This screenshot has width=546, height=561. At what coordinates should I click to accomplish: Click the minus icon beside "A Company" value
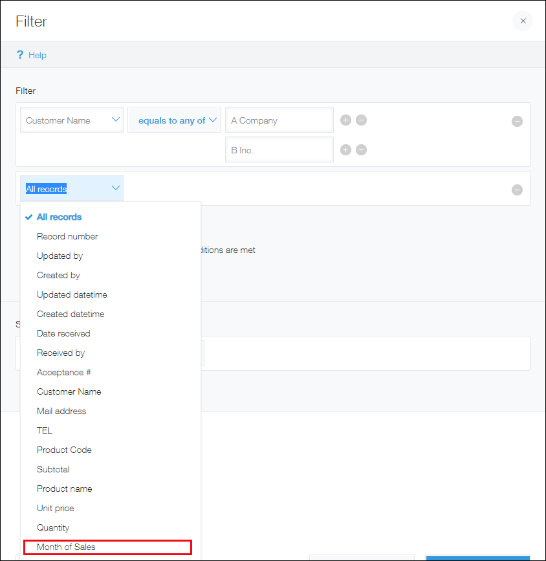point(361,120)
